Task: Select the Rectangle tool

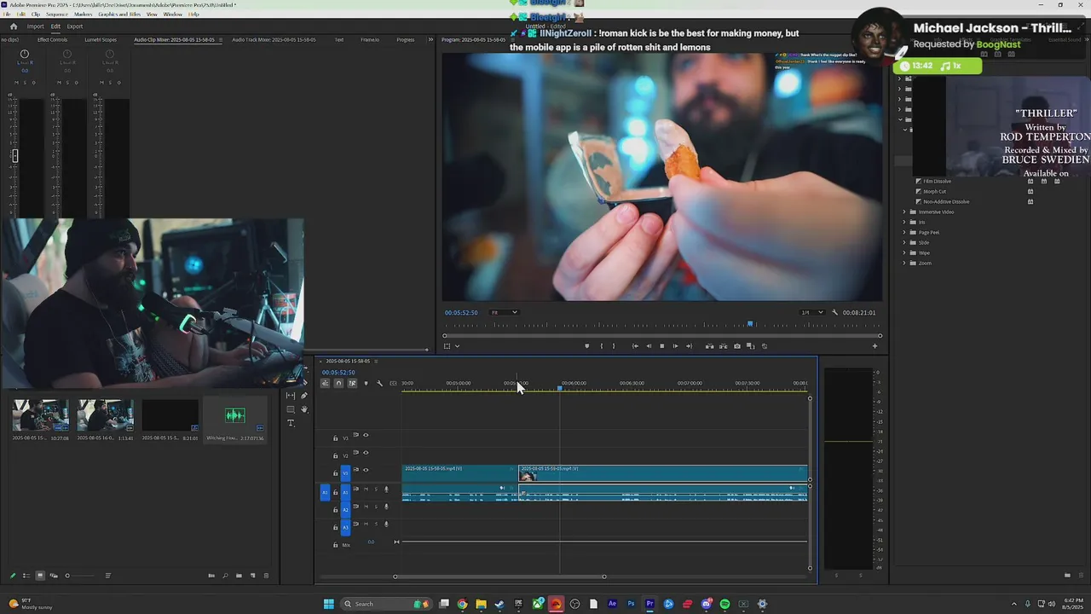Action: pyautogui.click(x=291, y=409)
